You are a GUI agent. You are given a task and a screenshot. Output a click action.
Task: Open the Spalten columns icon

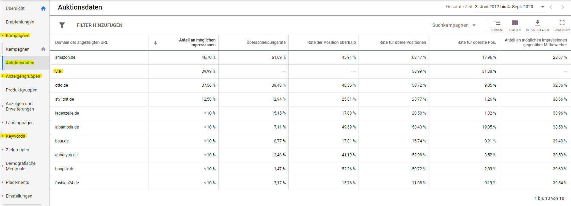[515, 23]
